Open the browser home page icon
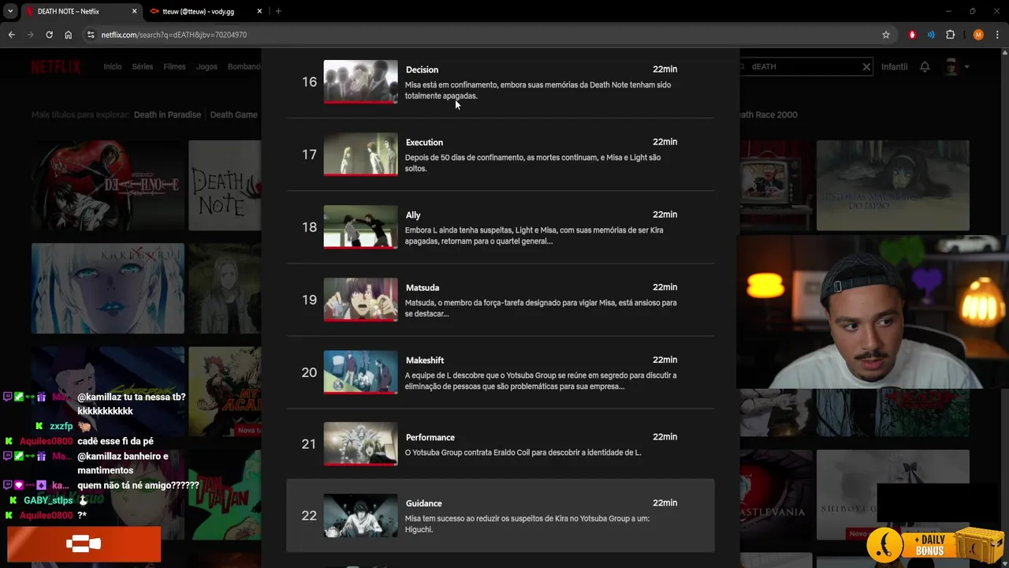 (68, 35)
